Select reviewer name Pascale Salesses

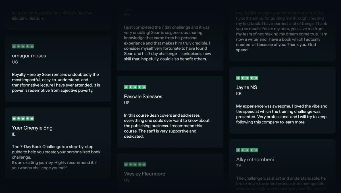143,96
